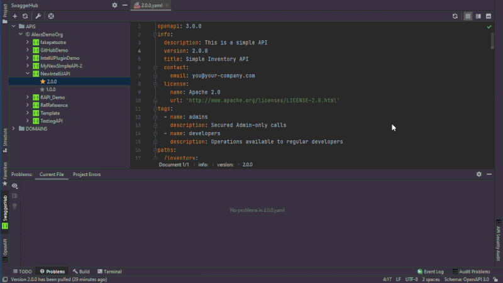Expand the RAPI_Demo API
This screenshot has width=503, height=283.
click(28, 97)
